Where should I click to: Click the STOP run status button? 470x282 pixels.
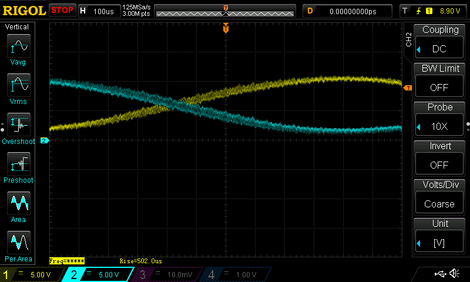pyautogui.click(x=62, y=11)
